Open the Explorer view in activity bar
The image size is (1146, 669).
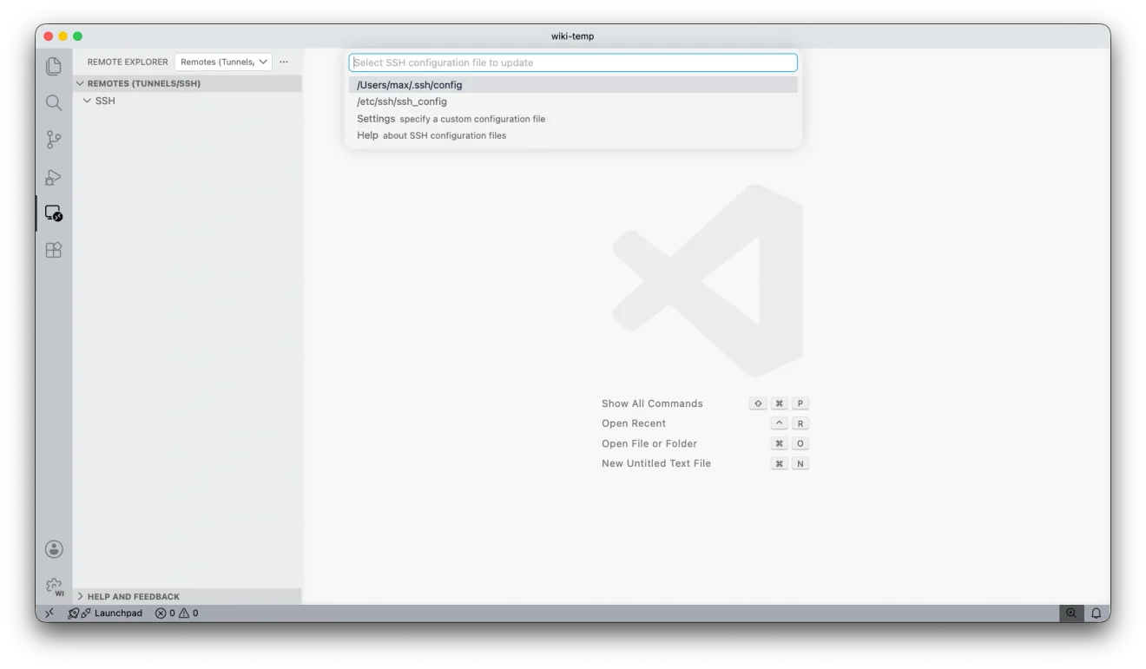click(54, 66)
